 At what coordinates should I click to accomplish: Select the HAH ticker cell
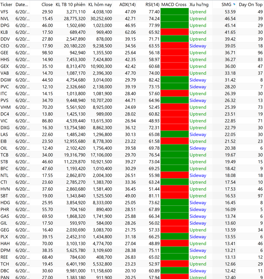(5, 243)
